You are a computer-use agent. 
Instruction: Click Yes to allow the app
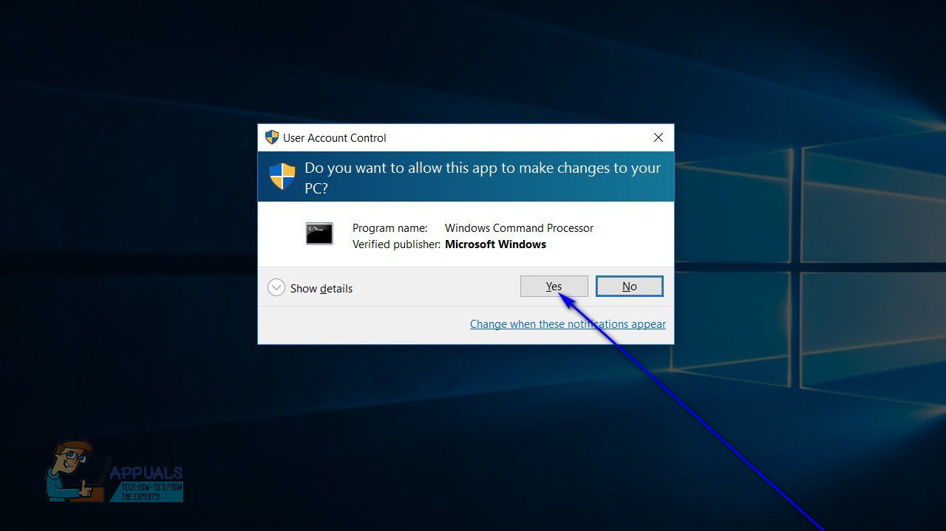pos(554,287)
